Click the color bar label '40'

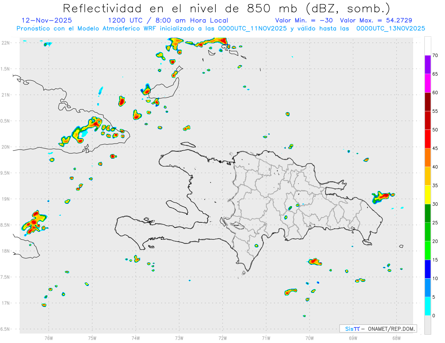pyautogui.click(x=435, y=167)
